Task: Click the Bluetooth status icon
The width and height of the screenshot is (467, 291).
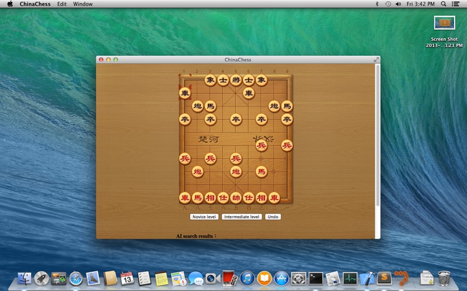Action: pos(377,4)
